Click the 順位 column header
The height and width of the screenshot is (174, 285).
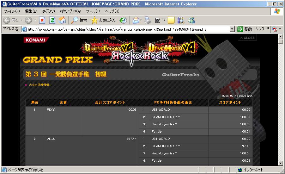[35, 103]
